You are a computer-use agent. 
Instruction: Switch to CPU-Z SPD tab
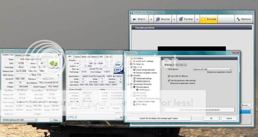(x=101, y=57)
